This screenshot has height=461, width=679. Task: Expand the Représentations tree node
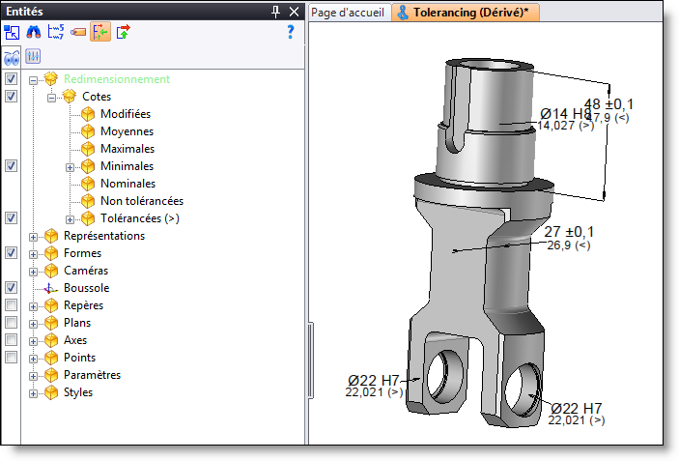click(35, 236)
